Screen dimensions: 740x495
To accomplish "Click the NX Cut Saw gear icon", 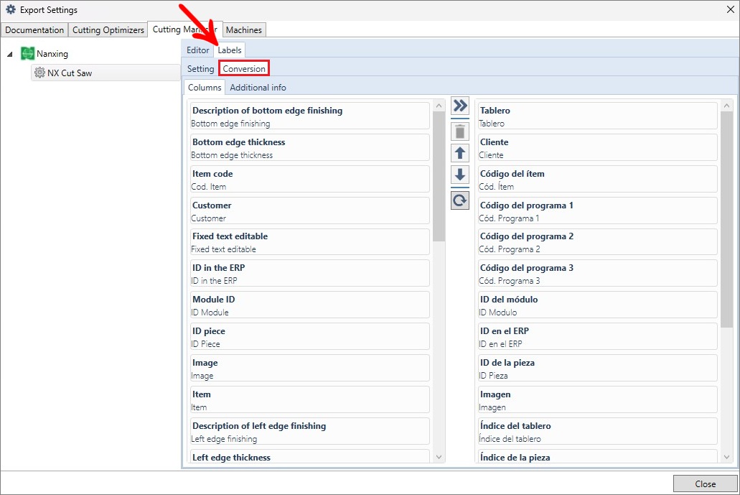I will (39, 73).
